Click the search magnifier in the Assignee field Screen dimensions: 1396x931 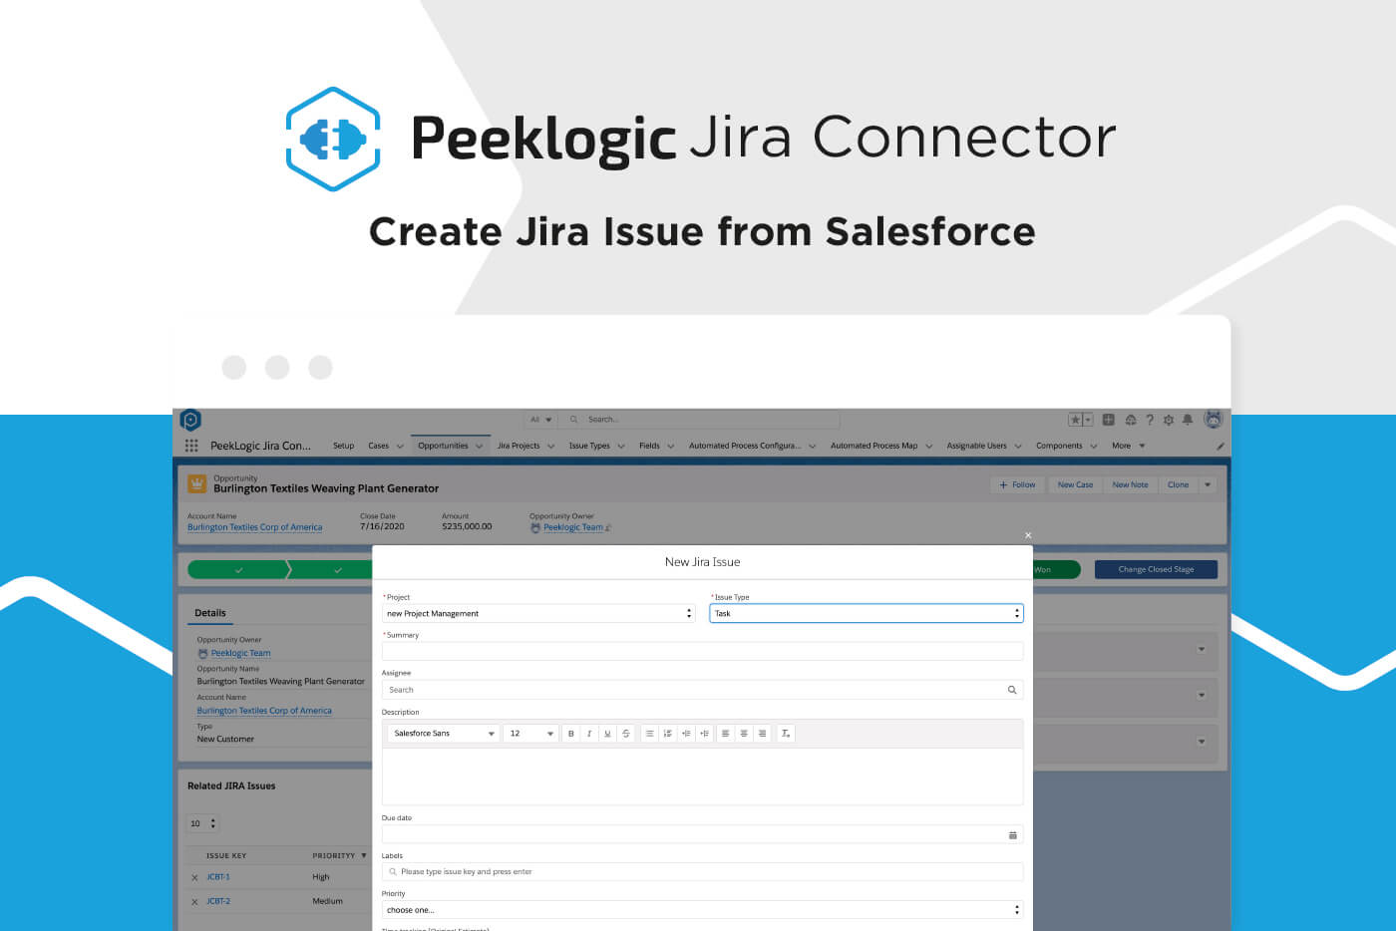(1011, 689)
